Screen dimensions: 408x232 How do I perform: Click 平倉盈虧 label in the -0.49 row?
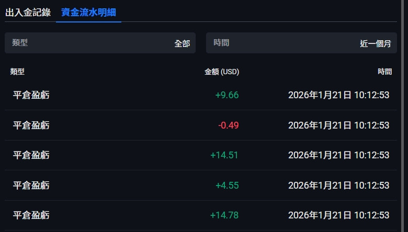click(x=31, y=125)
